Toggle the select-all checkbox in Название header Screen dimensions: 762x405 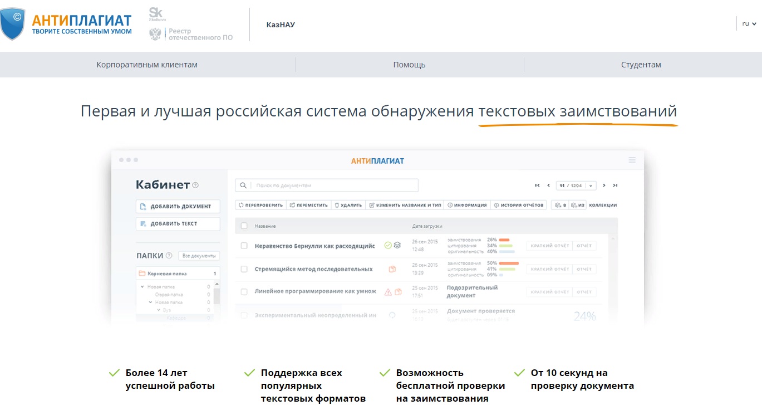[x=244, y=226]
